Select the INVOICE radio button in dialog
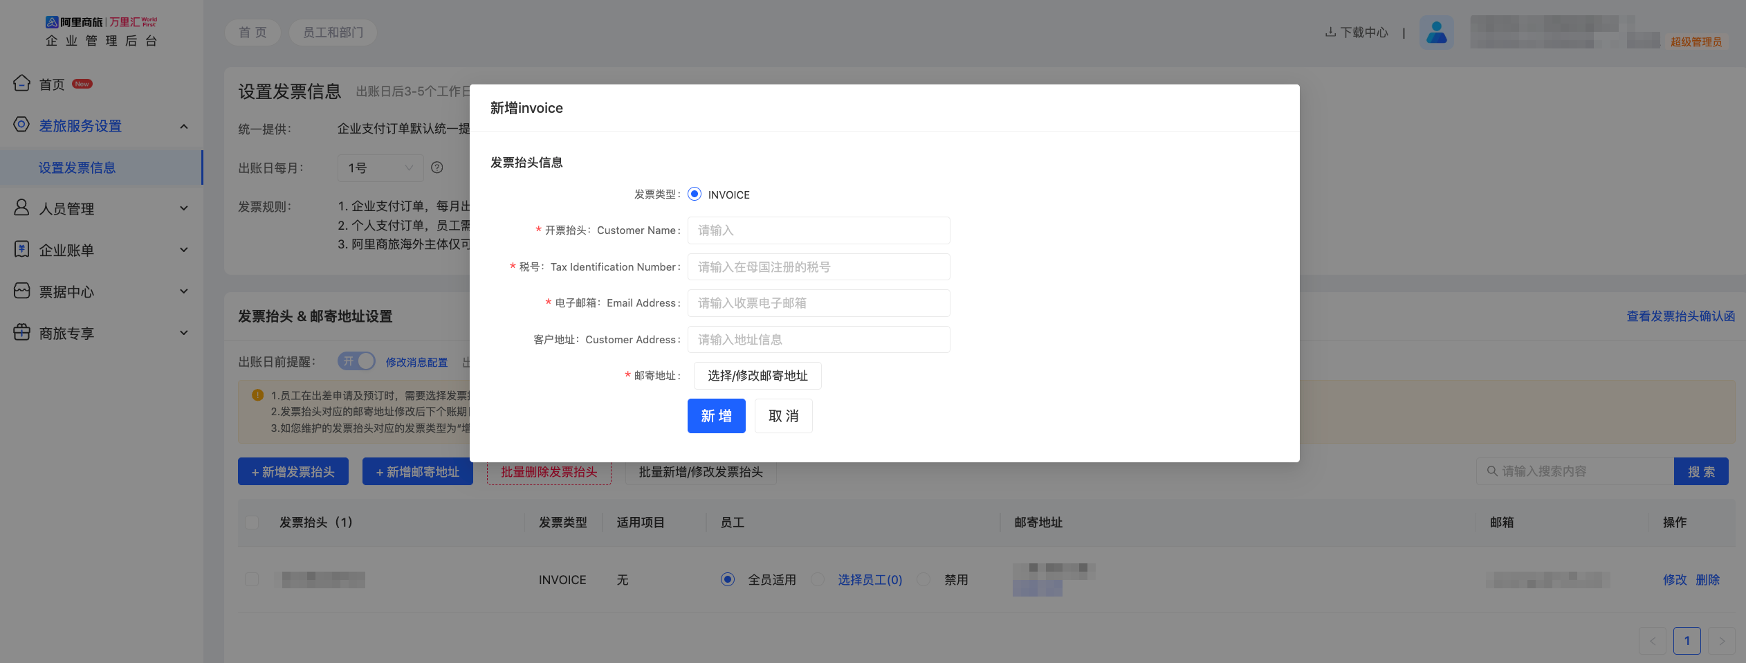 pos(695,194)
